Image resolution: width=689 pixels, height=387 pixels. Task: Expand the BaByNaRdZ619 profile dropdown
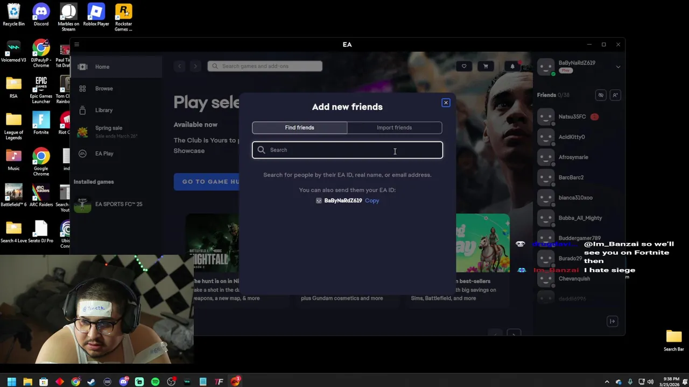click(x=618, y=67)
